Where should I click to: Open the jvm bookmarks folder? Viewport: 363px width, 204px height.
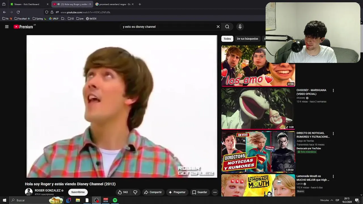(x=80, y=19)
